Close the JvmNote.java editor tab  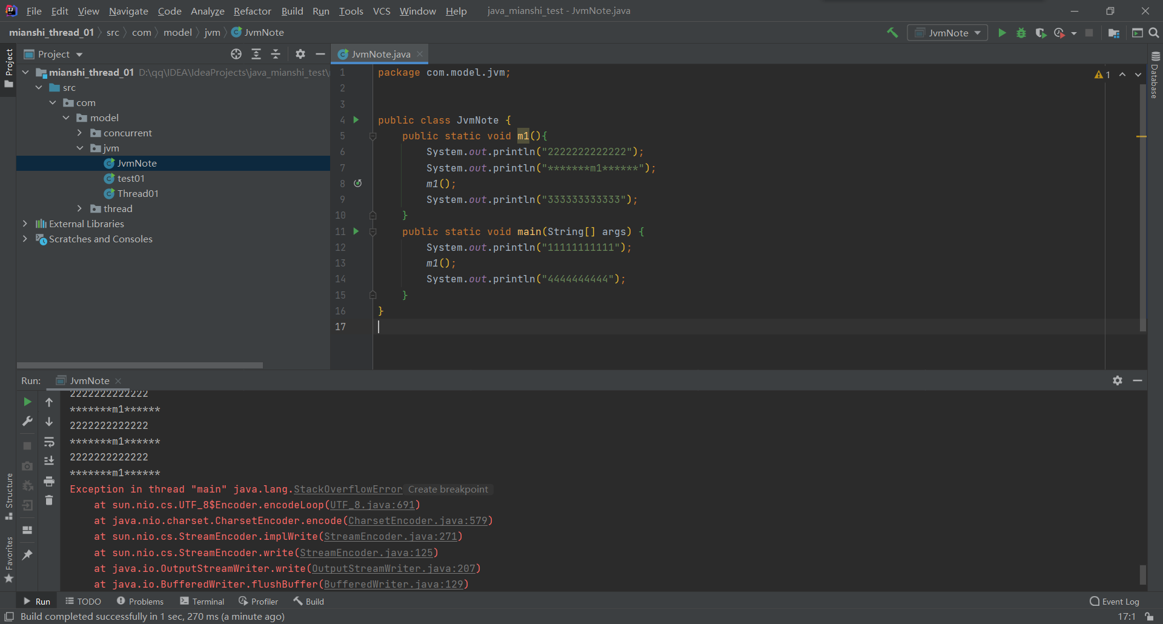pyautogui.click(x=420, y=54)
